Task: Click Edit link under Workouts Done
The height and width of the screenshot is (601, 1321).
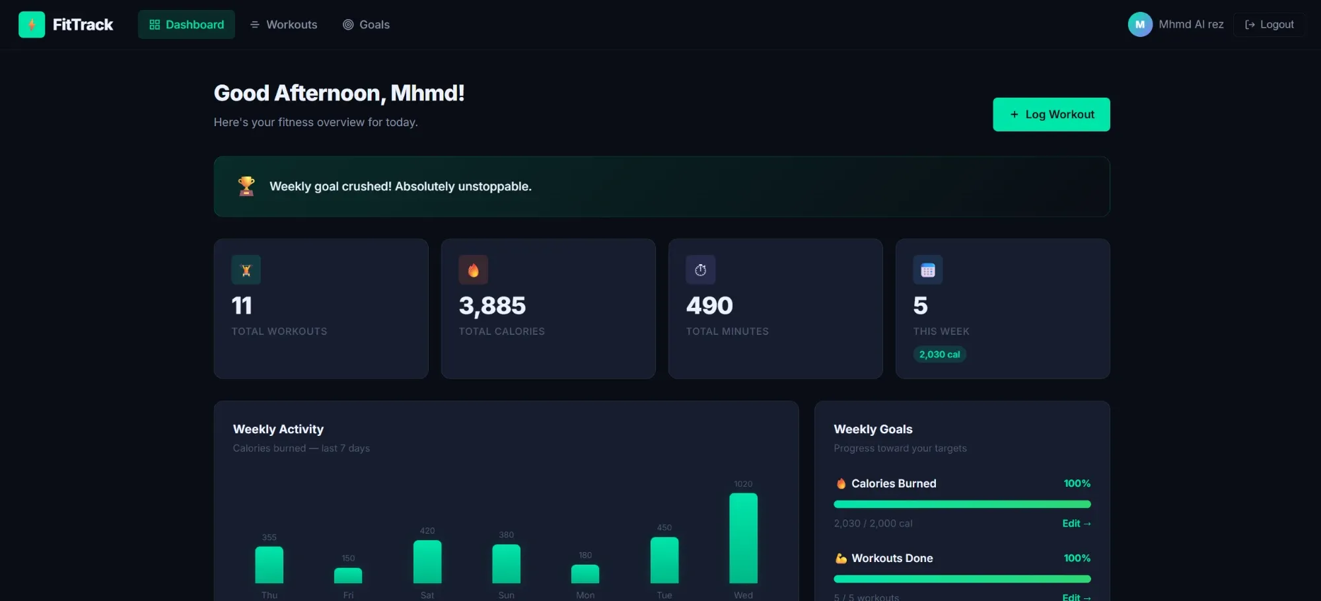Action: [1077, 596]
